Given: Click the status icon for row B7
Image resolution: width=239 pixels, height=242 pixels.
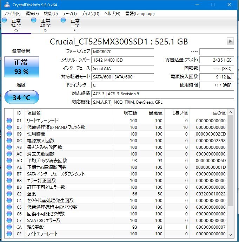Looking at the screenshot, I should point(9,174).
